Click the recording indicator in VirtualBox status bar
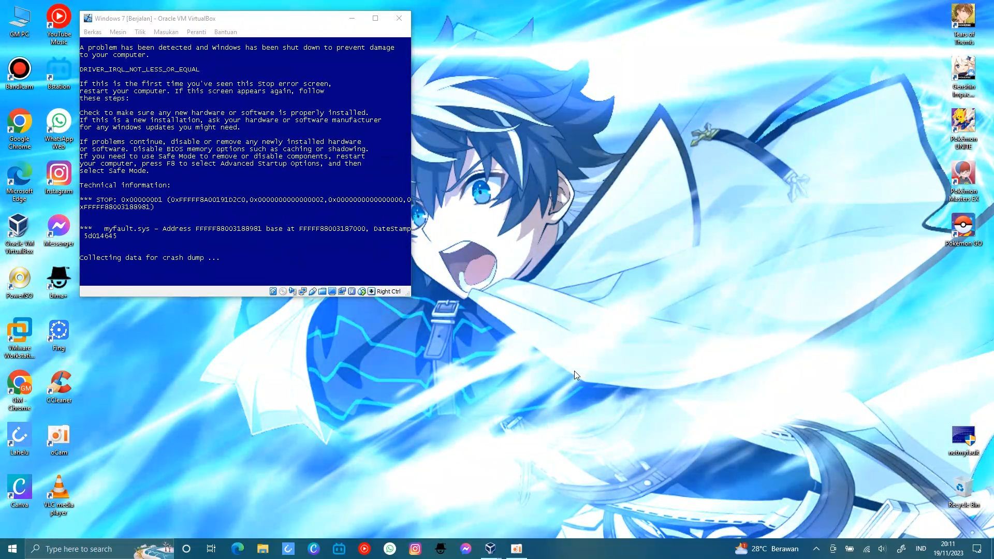This screenshot has width=994, height=559. pyautogui.click(x=342, y=291)
